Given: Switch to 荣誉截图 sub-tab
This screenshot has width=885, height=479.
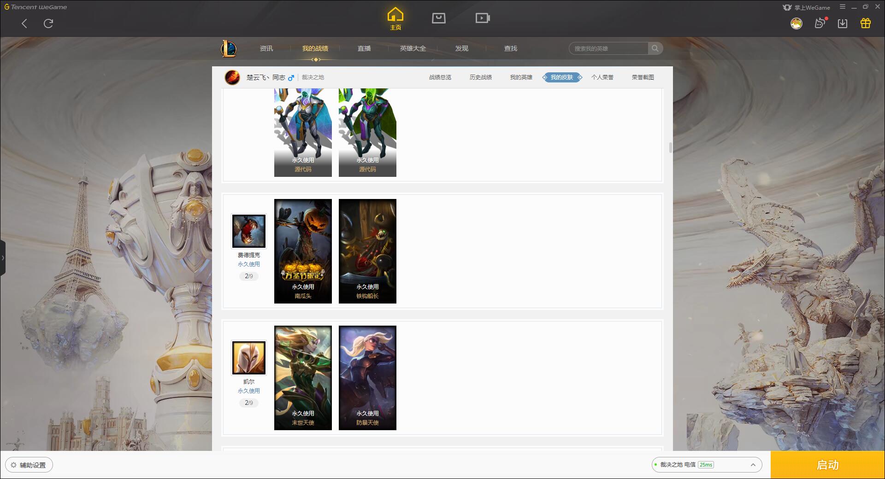Looking at the screenshot, I should [643, 77].
